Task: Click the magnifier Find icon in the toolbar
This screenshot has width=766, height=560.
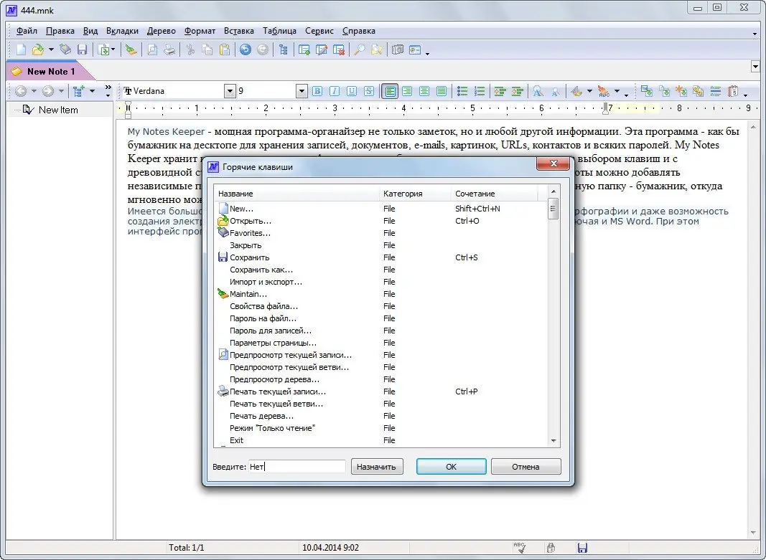Action: (360, 49)
